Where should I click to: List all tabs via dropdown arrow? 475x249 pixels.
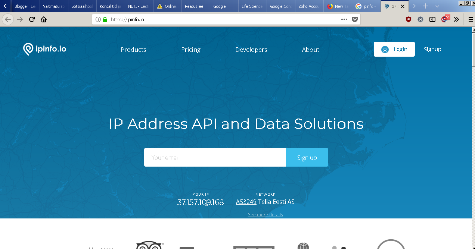pyautogui.click(x=437, y=6)
